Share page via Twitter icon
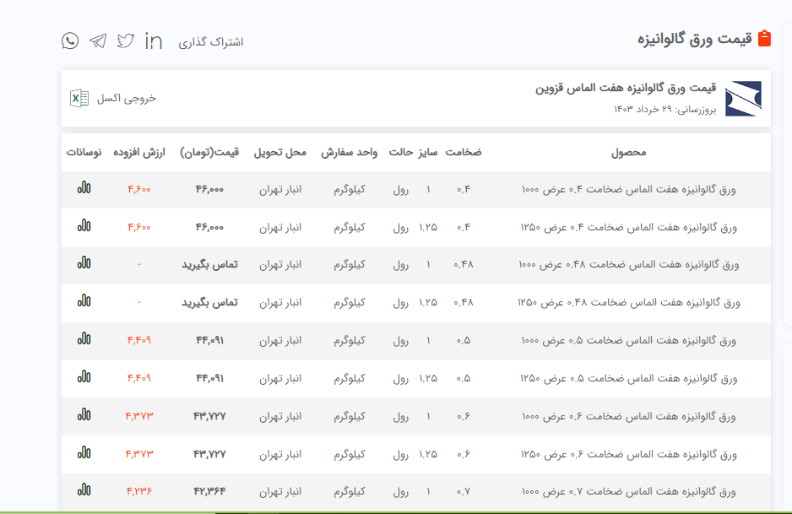Viewport: 792px width, 514px height. point(126,41)
